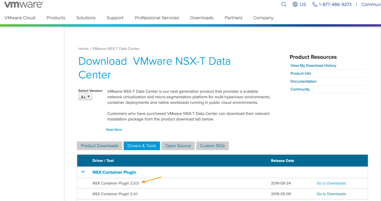381x201 pixels.
Task: Switch to the Product Downloads tab
Action: pos(99,146)
